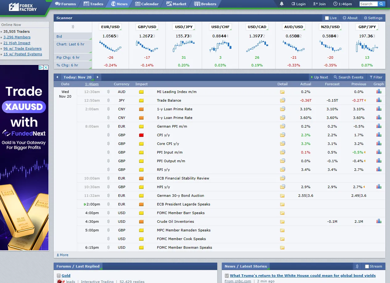Viewport: 390px width, 283px height.
Task: Click the notifications bell icon
Action: [281, 4]
